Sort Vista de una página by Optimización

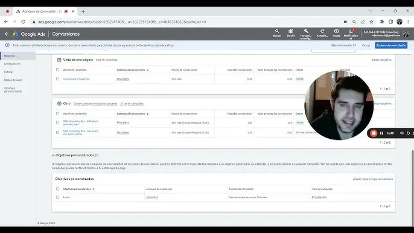pos(133,70)
